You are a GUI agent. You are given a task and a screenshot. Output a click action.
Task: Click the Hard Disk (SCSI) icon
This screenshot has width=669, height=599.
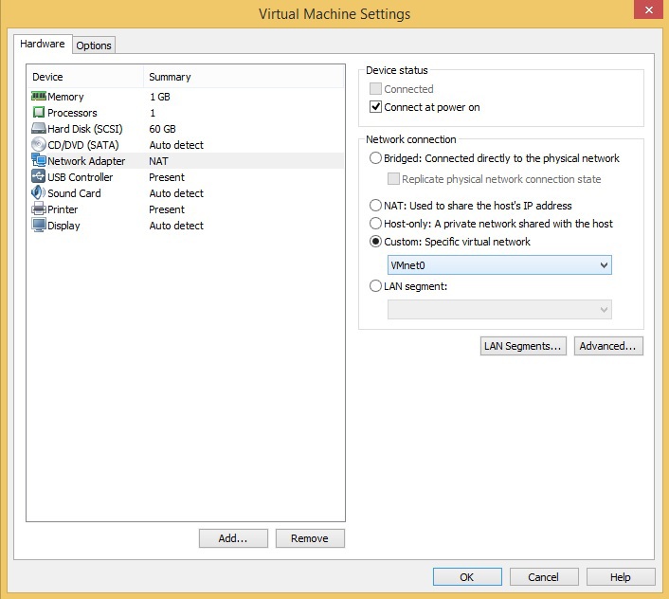39,129
